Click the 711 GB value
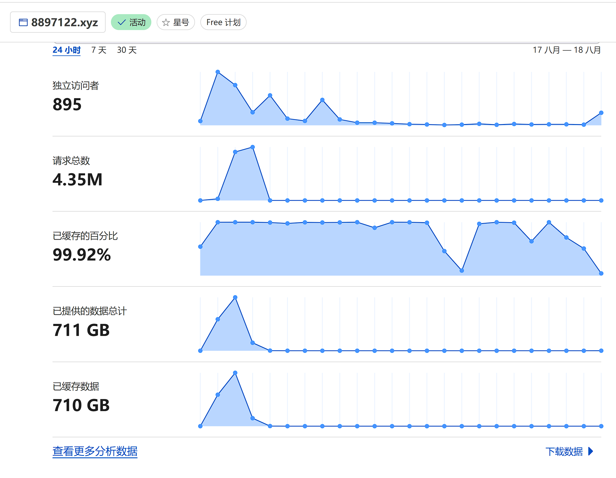The image size is (616, 478). point(81,330)
